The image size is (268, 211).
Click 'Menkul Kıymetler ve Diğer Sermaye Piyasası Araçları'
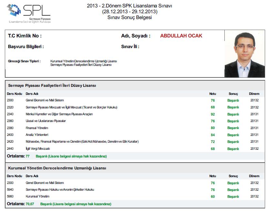click(59, 114)
